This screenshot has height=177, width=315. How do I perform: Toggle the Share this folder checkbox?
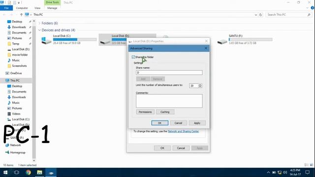pyautogui.click(x=133, y=57)
